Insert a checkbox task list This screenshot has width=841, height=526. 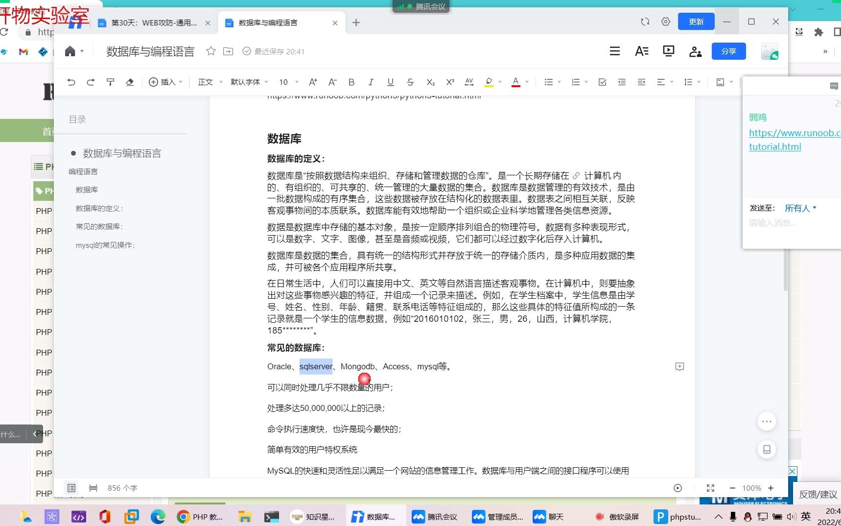click(x=603, y=82)
